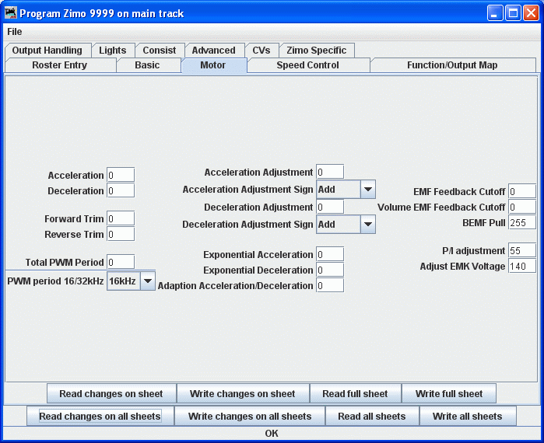
Task: Click Read changes on sheet button
Action: (x=111, y=393)
